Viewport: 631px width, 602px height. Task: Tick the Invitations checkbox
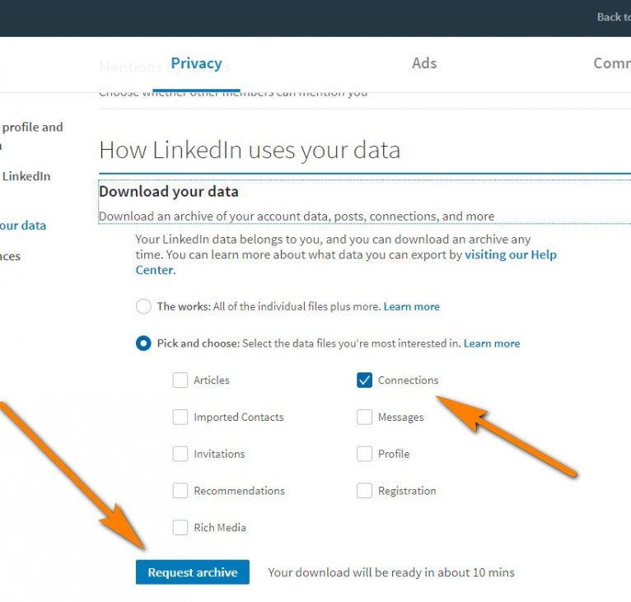pos(180,454)
